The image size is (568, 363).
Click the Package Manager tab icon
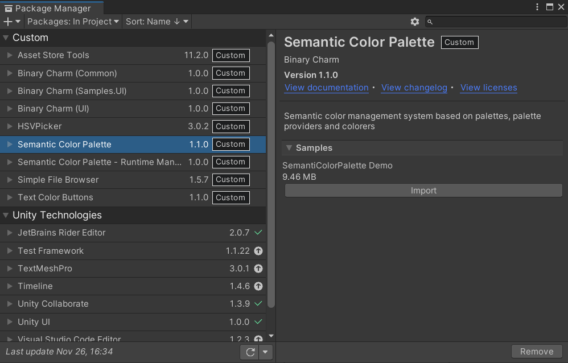[9, 9]
